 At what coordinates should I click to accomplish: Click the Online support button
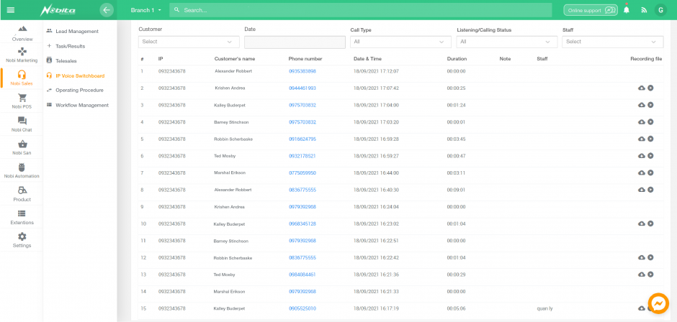(591, 10)
